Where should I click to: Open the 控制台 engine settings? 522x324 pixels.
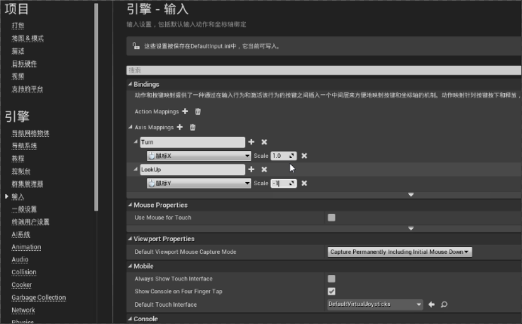(x=21, y=171)
